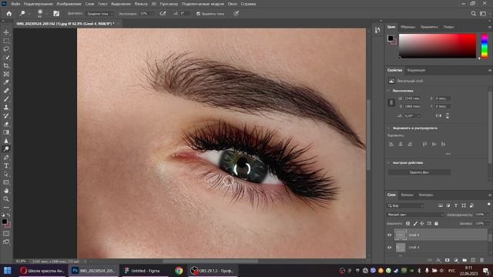Image resolution: width=493 pixels, height=277 pixels.
Task: Flip horizontally icon in Properties panel
Action: tap(438, 115)
